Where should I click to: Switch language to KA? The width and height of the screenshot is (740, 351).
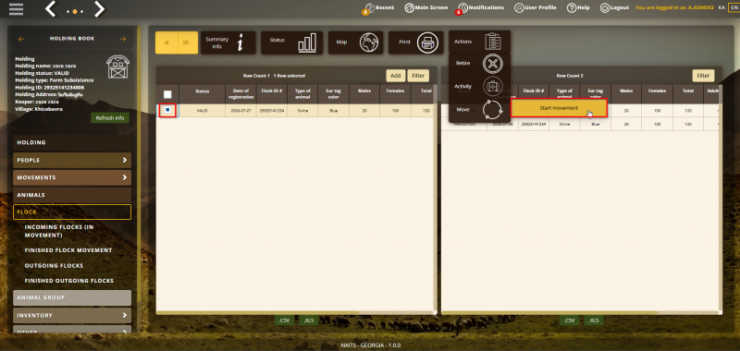(721, 7)
